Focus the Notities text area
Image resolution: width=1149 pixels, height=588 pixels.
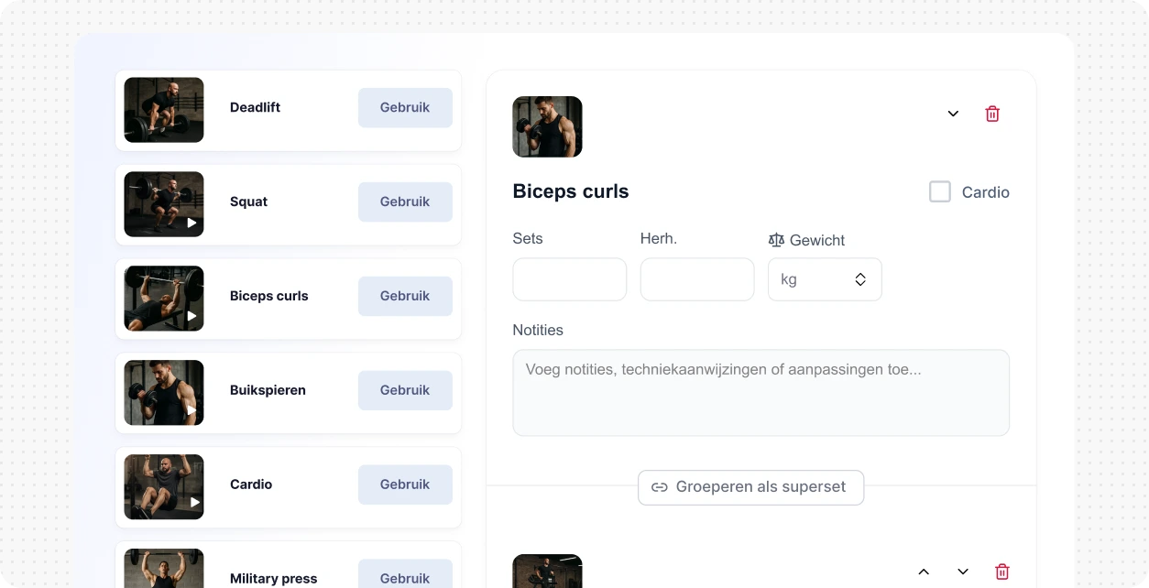tap(761, 392)
